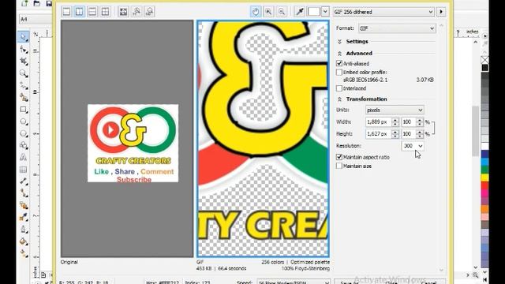The height and width of the screenshot is (284, 505).
Task: Select the Text tool in toolbox
Action: pyautogui.click(x=24, y=158)
